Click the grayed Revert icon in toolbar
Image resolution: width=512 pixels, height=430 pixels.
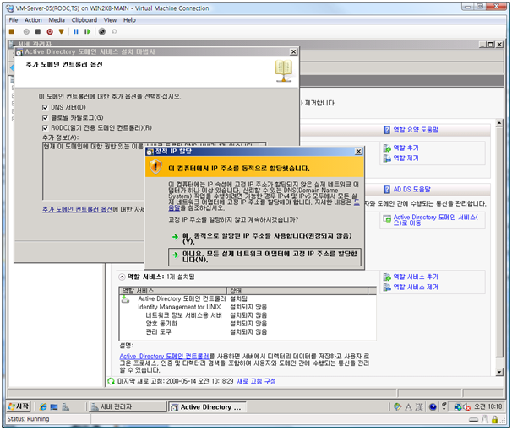[114, 31]
